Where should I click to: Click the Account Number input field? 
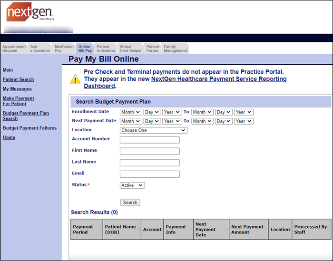(150, 140)
